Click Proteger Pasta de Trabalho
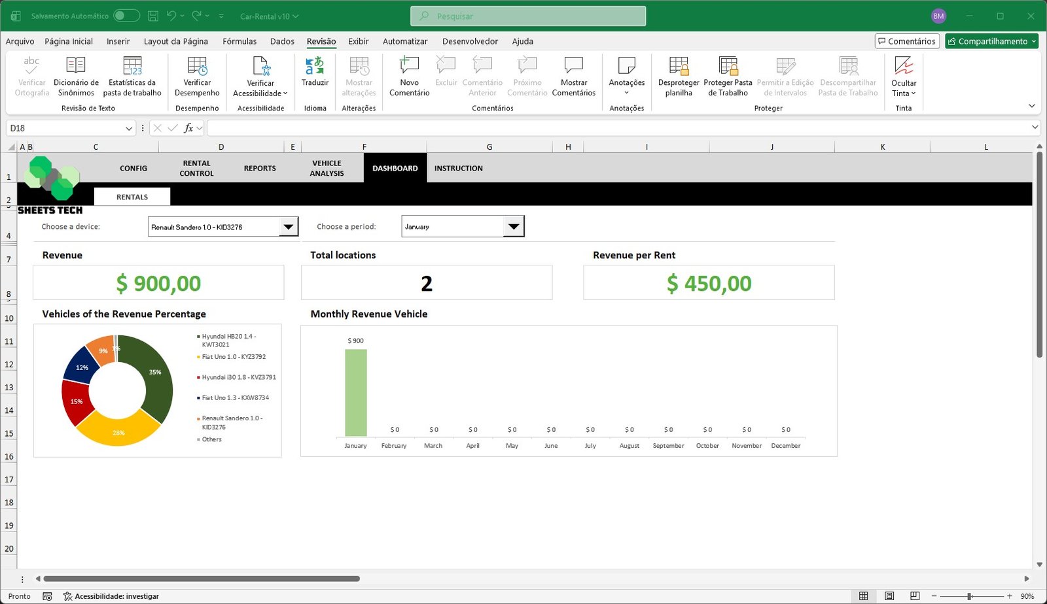Screen dimensions: 1047x604 click(728, 75)
